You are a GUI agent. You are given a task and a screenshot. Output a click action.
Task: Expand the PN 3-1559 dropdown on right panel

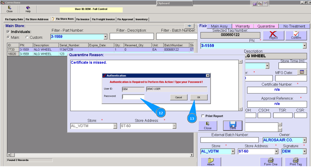click(x=305, y=46)
